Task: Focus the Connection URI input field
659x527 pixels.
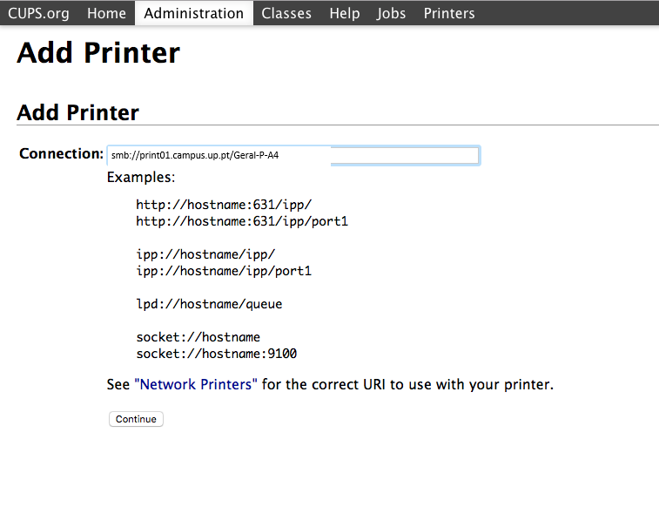Action: click(293, 156)
